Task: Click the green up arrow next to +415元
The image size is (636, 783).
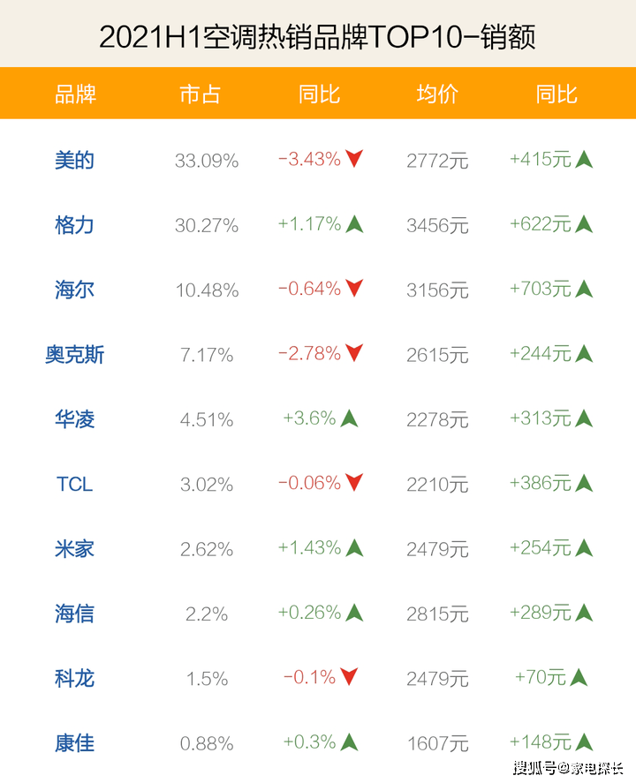Action: (x=584, y=159)
